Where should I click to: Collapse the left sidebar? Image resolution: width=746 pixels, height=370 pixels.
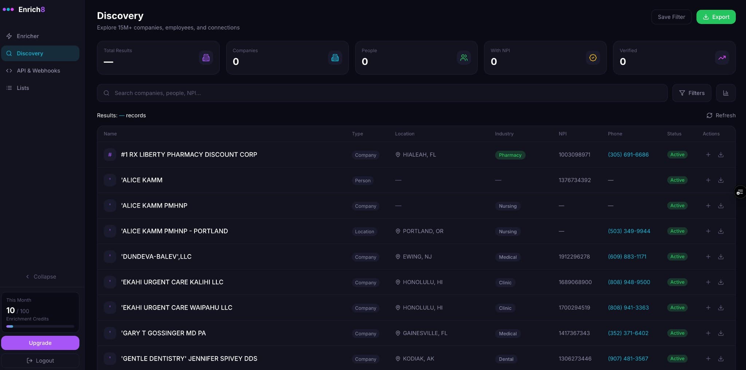[41, 277]
